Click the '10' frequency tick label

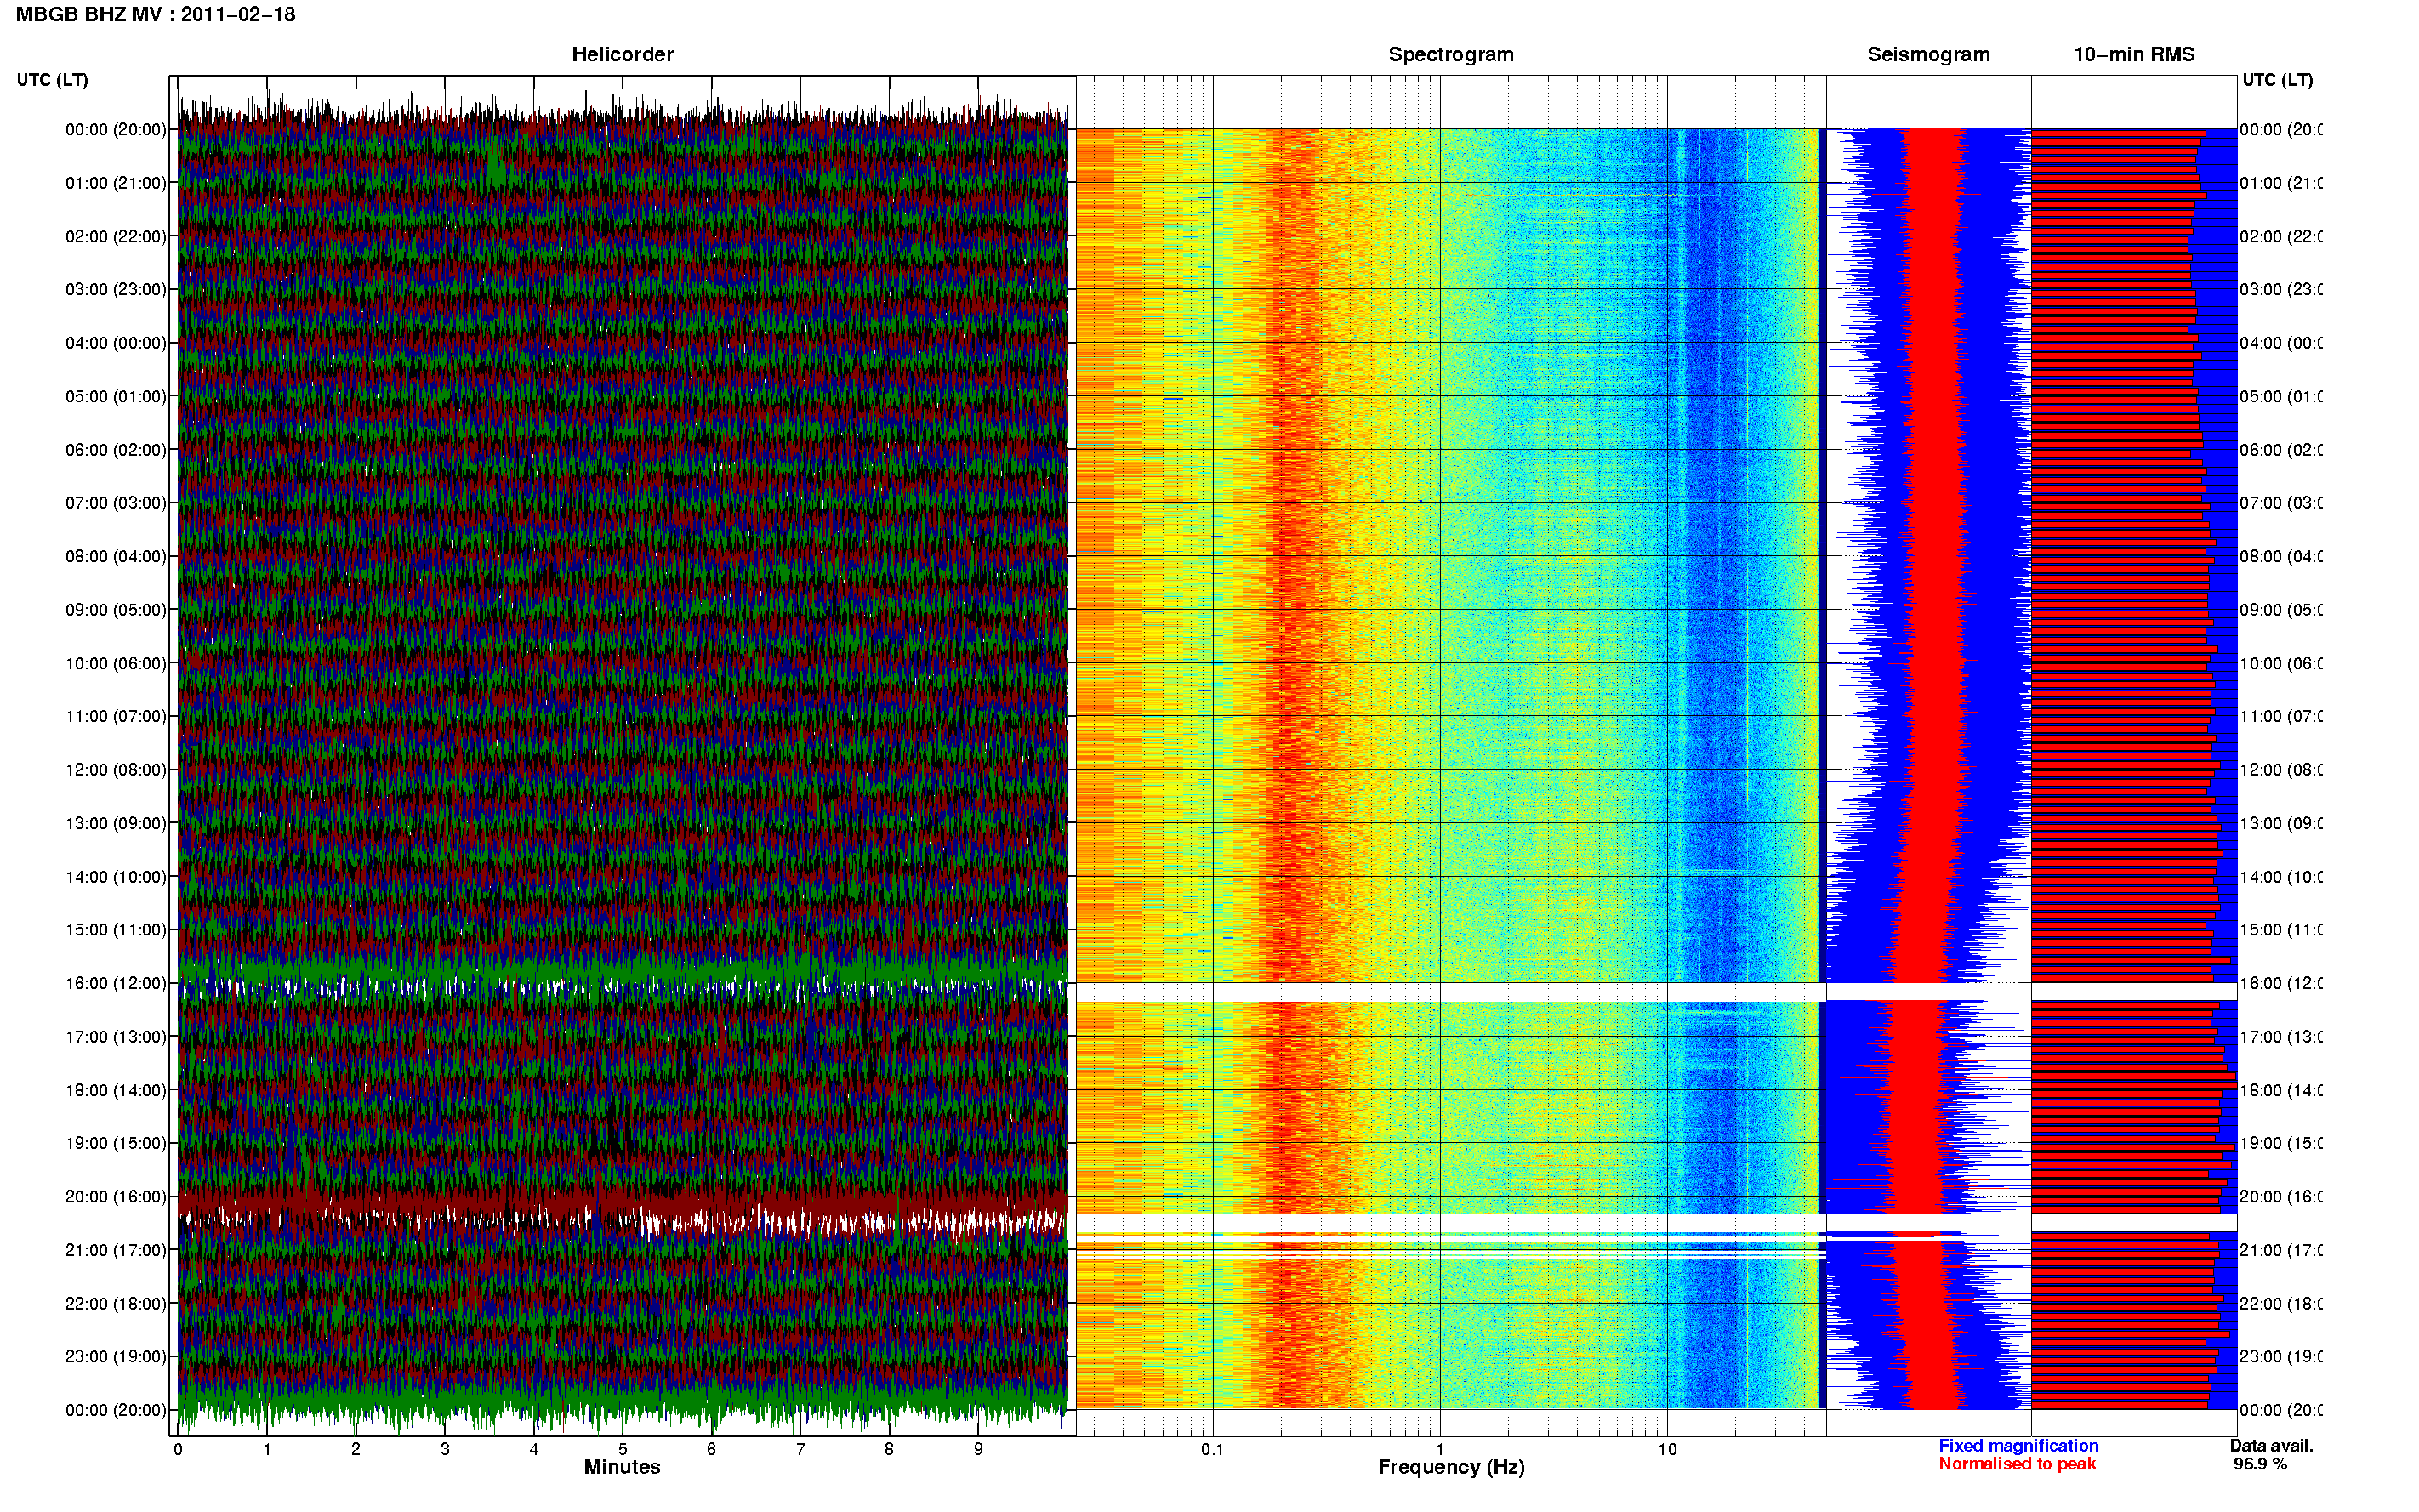pyautogui.click(x=1667, y=1449)
